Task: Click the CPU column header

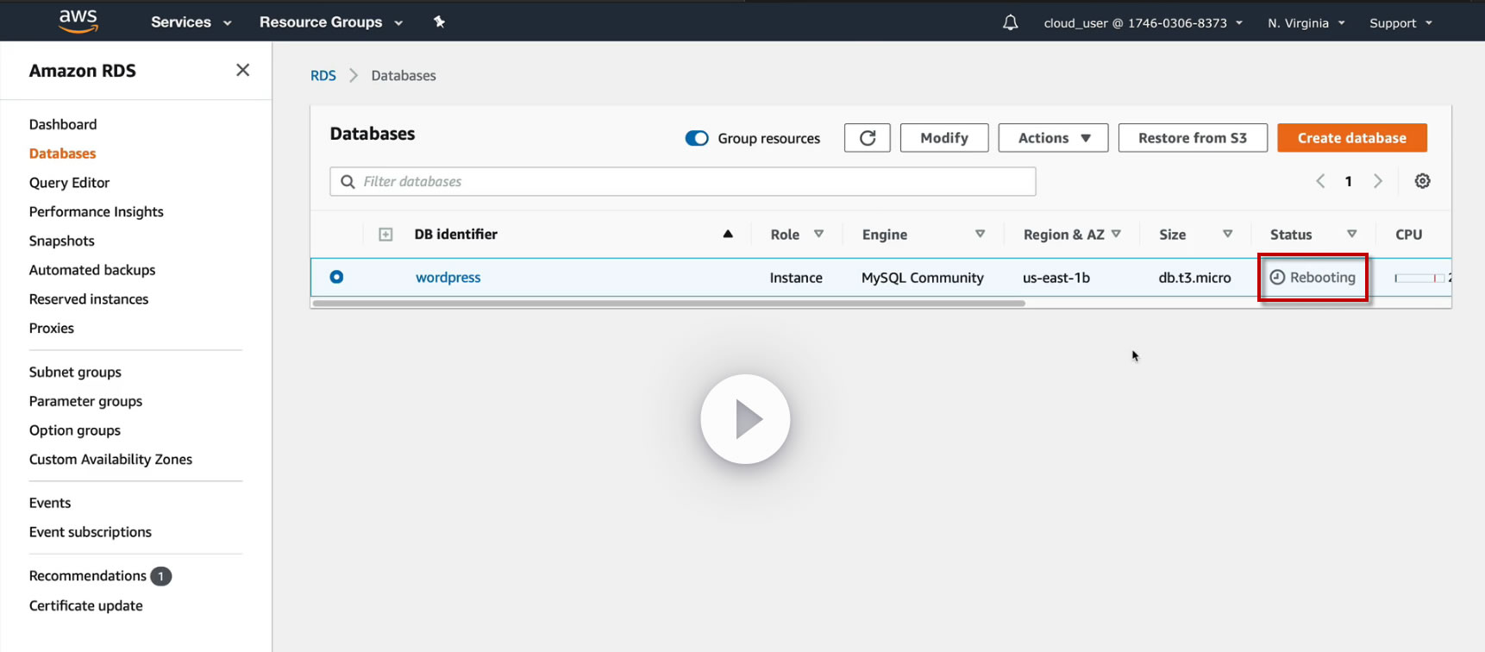Action: (1409, 235)
